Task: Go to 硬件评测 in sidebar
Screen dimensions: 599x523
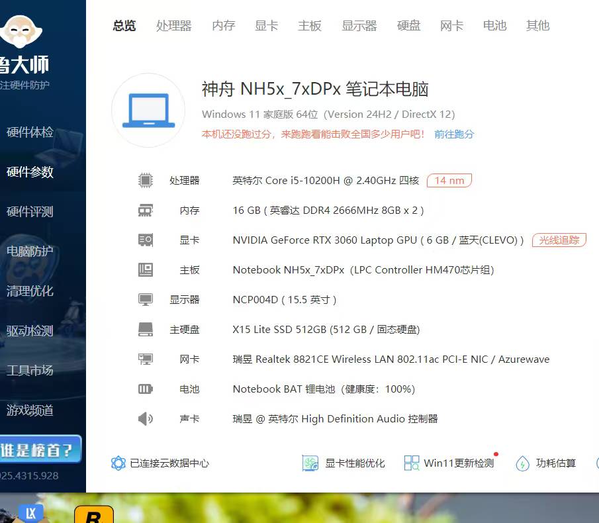Action: click(30, 212)
